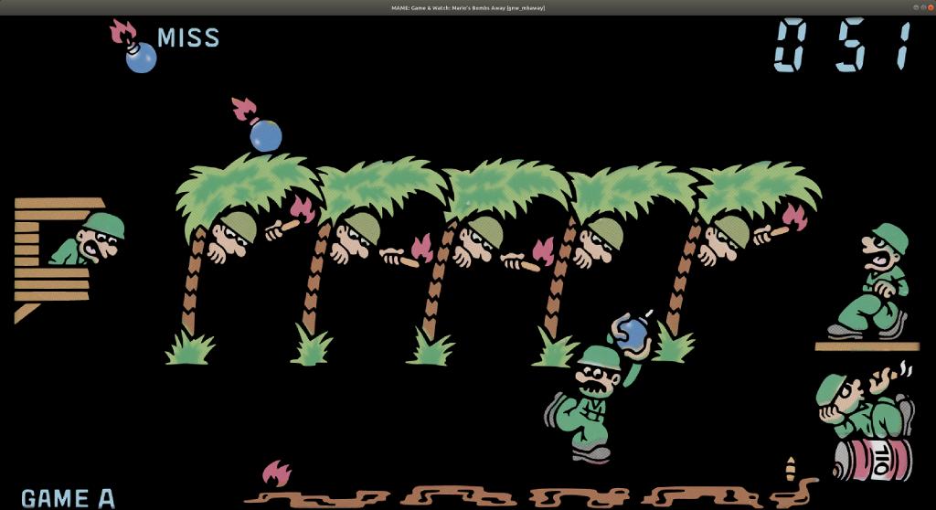Click the blue bomb beside MISS
This screenshot has height=510, width=936.
click(x=141, y=58)
